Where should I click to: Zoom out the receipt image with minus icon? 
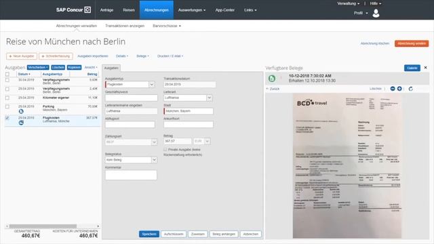point(393,89)
